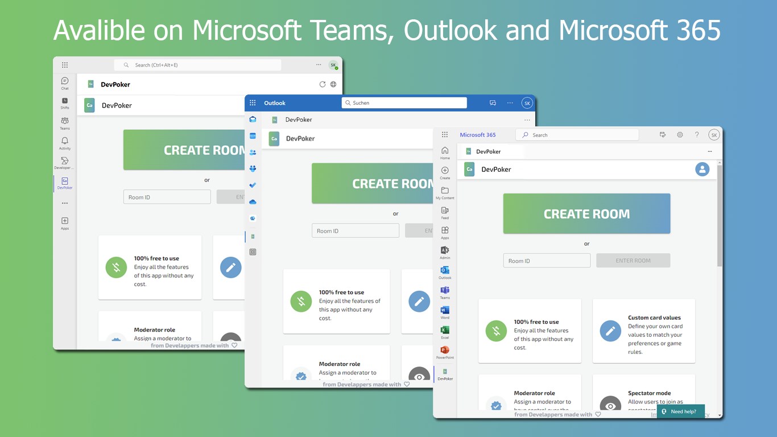Open SK account avatar in Outlook header

[x=527, y=103]
